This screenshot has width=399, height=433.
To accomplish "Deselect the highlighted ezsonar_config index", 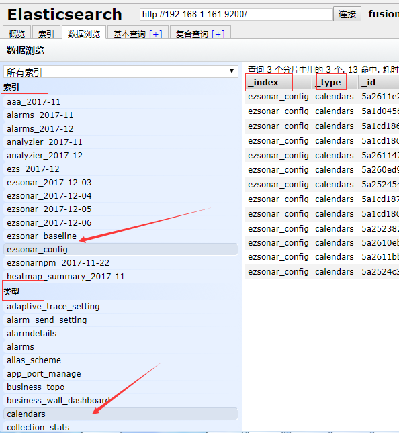I will [x=120, y=249].
